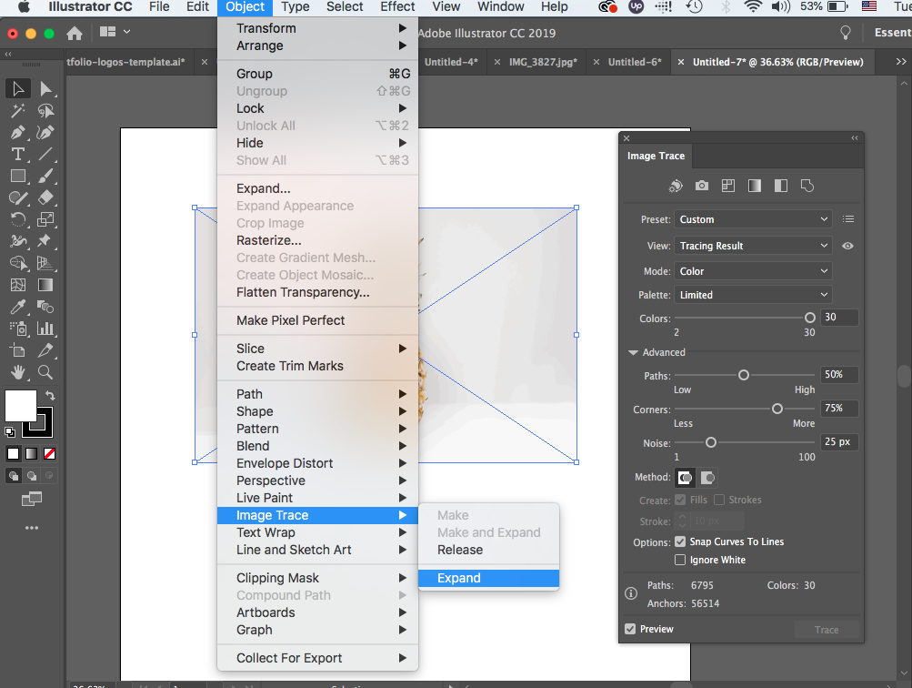Select the Selection tool arrow
This screenshot has width=912, height=688.
(x=18, y=88)
